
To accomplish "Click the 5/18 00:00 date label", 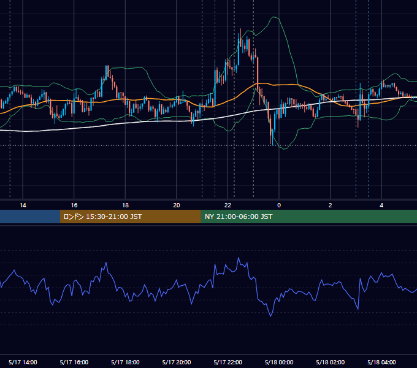I will (279, 362).
